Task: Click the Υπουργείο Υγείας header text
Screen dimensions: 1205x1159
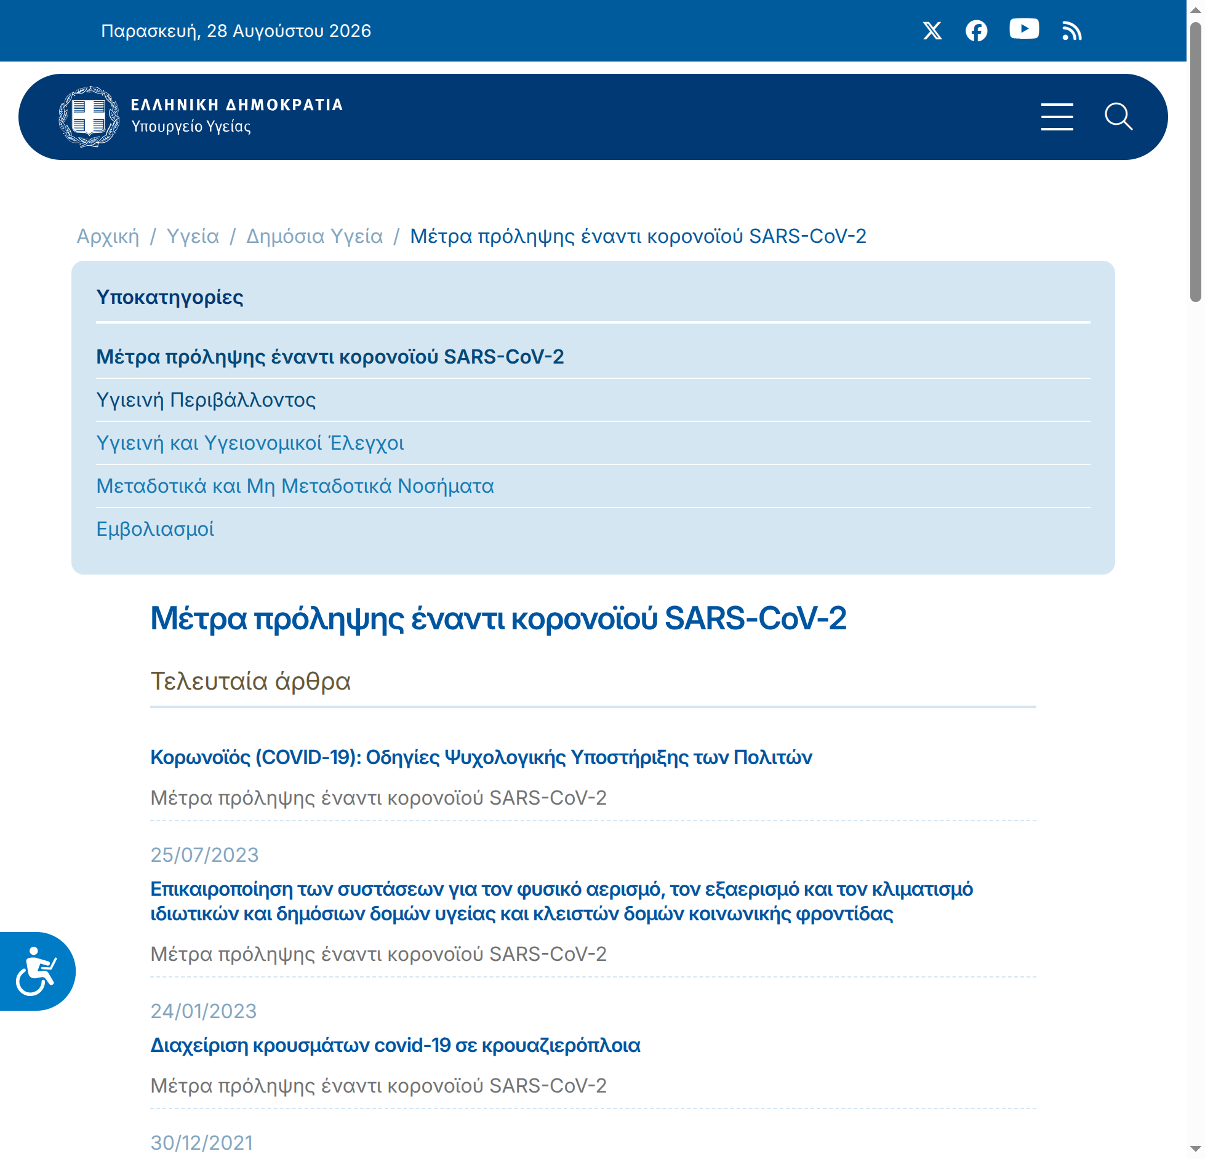Action: [x=191, y=127]
